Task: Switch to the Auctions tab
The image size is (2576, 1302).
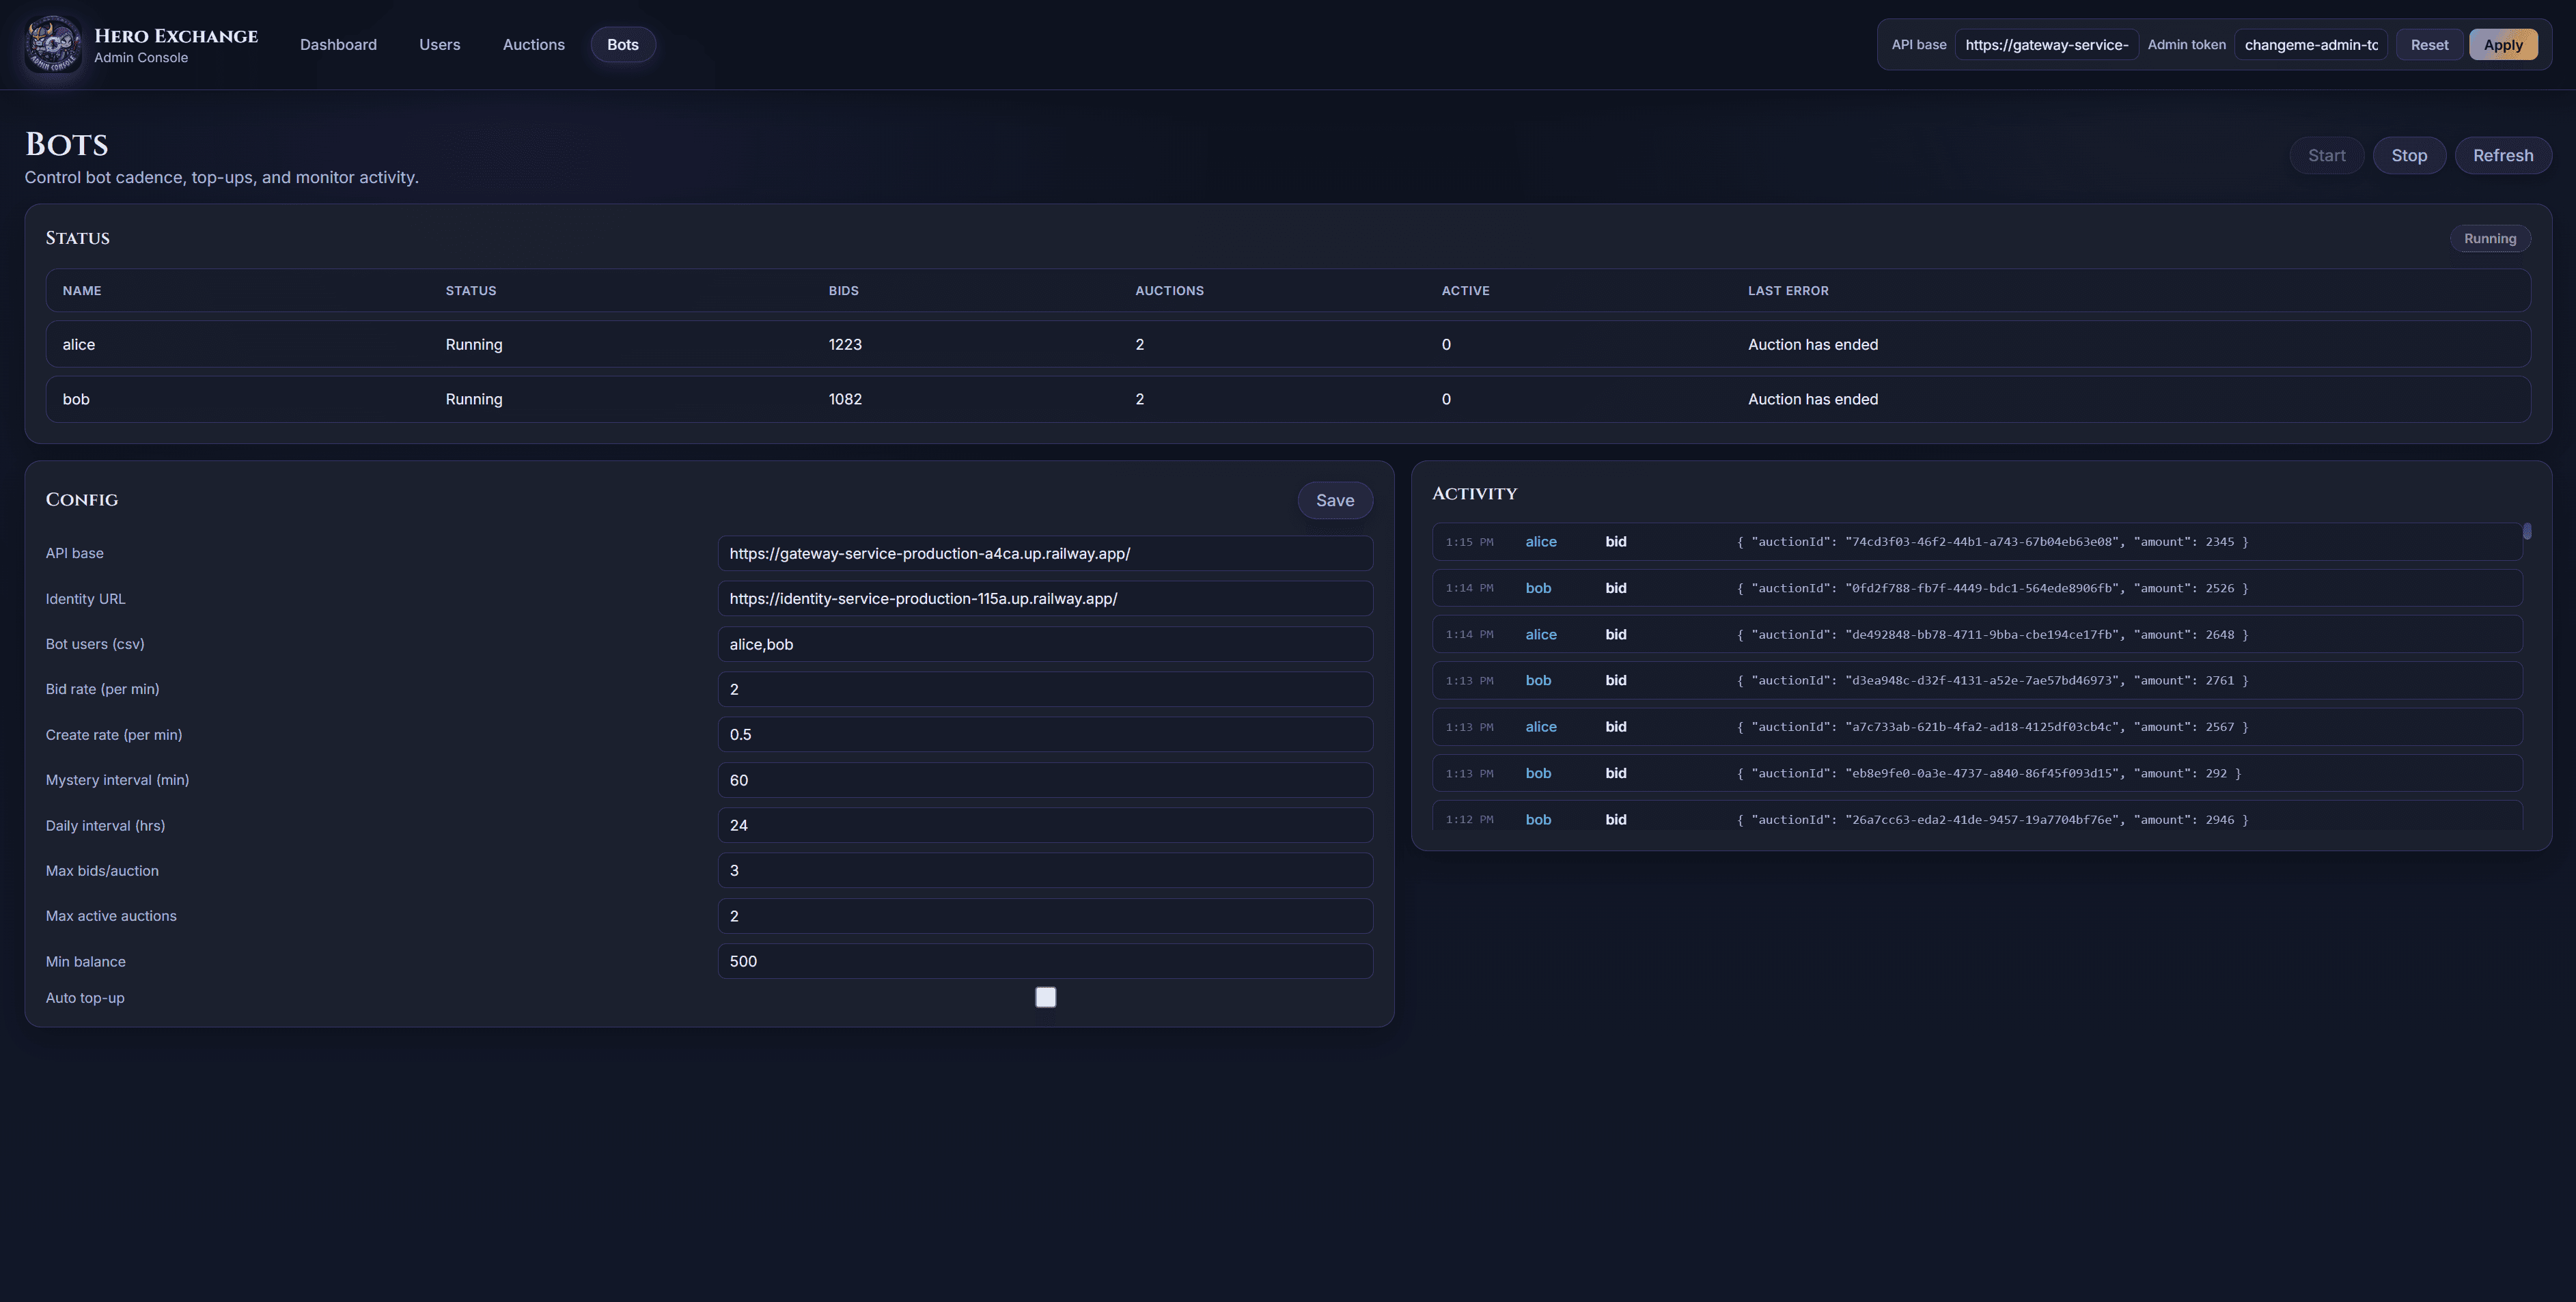Action: click(533, 44)
